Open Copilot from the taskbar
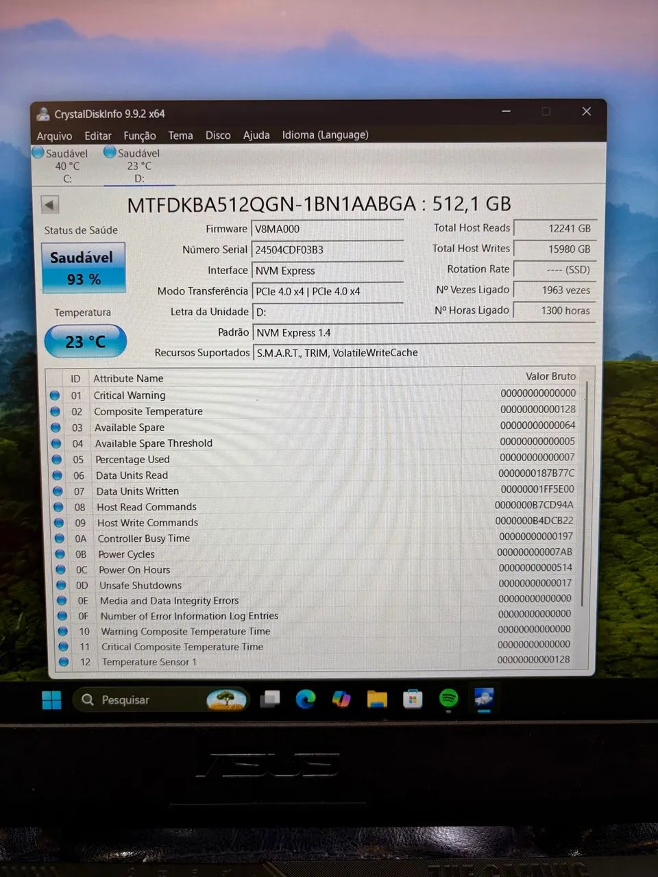 point(341,699)
